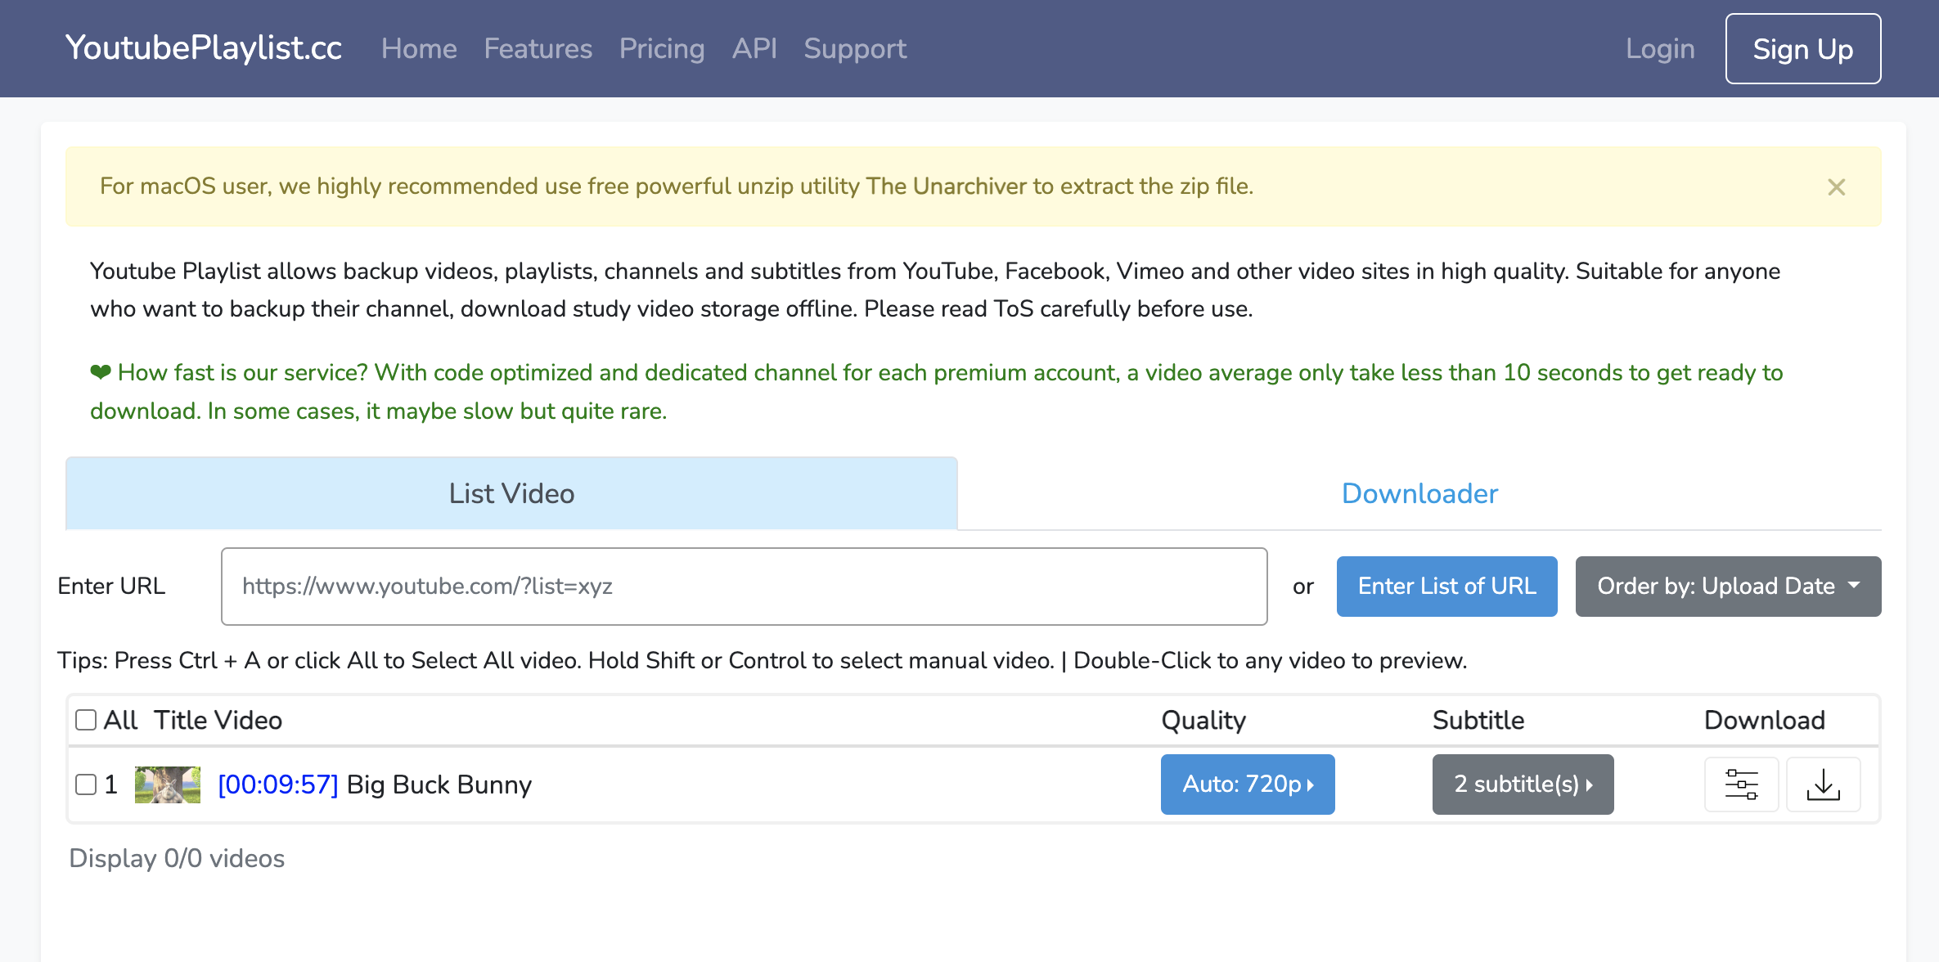Expand the Auto: 720p quality menu
The height and width of the screenshot is (962, 1939).
point(1248,784)
